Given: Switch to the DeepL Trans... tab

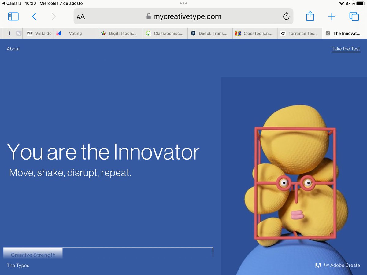Looking at the screenshot, I should point(210,33).
